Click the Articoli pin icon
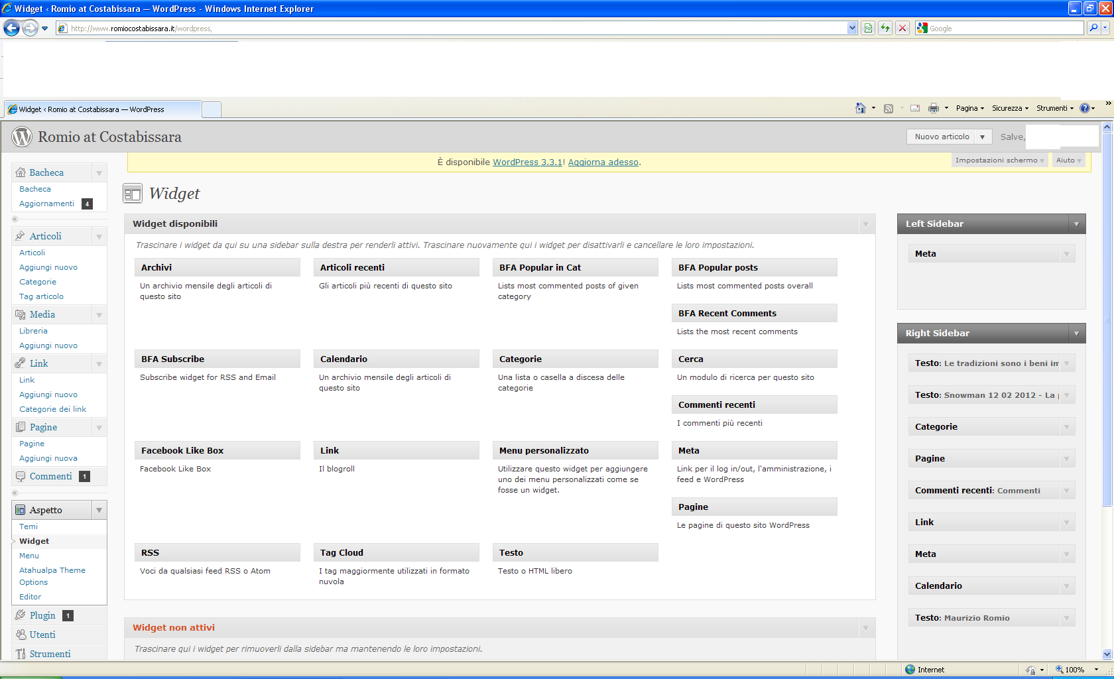The height and width of the screenshot is (679, 1114). 21,236
